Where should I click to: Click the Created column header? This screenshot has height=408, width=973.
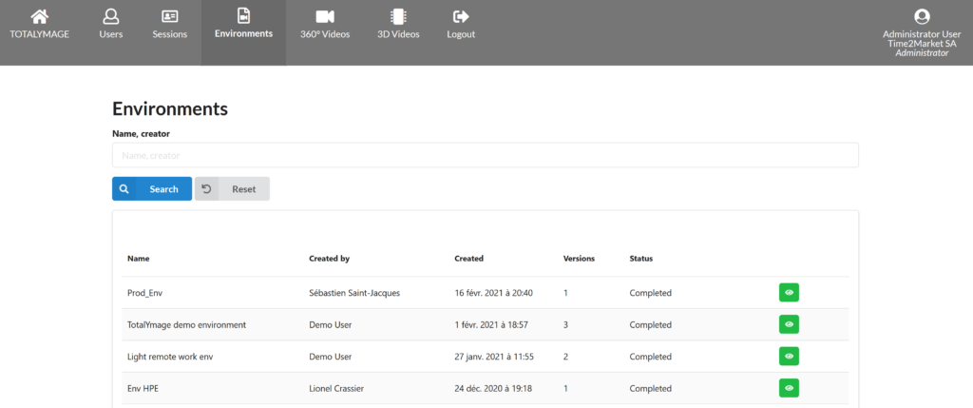468,259
